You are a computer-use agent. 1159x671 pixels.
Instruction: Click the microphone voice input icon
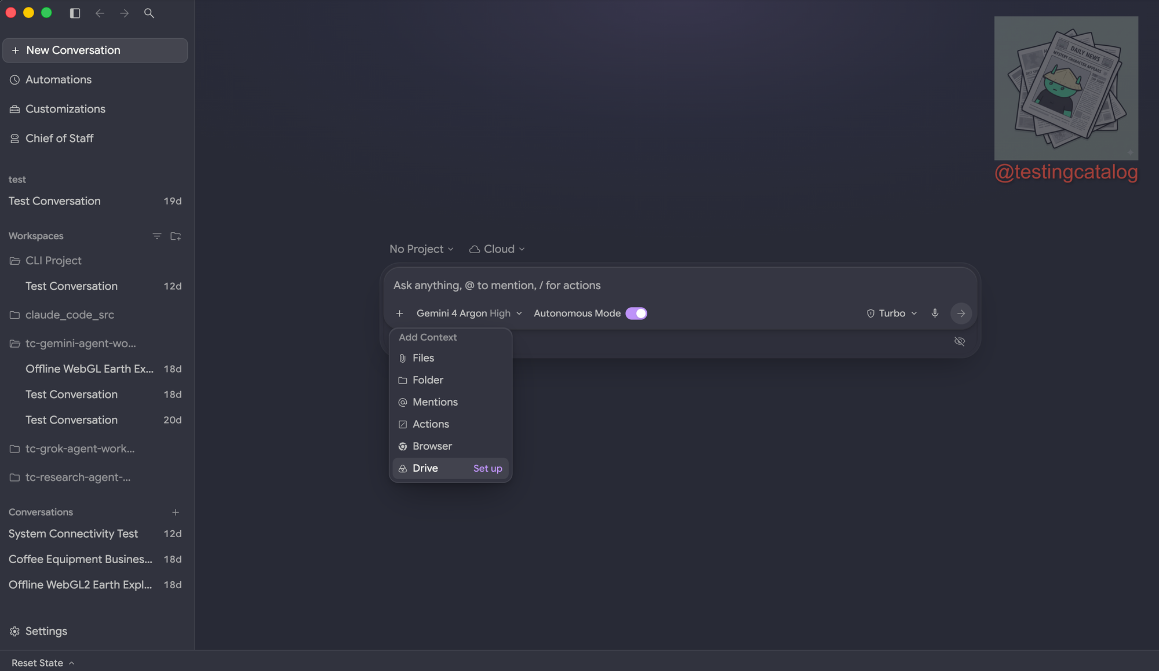tap(935, 313)
